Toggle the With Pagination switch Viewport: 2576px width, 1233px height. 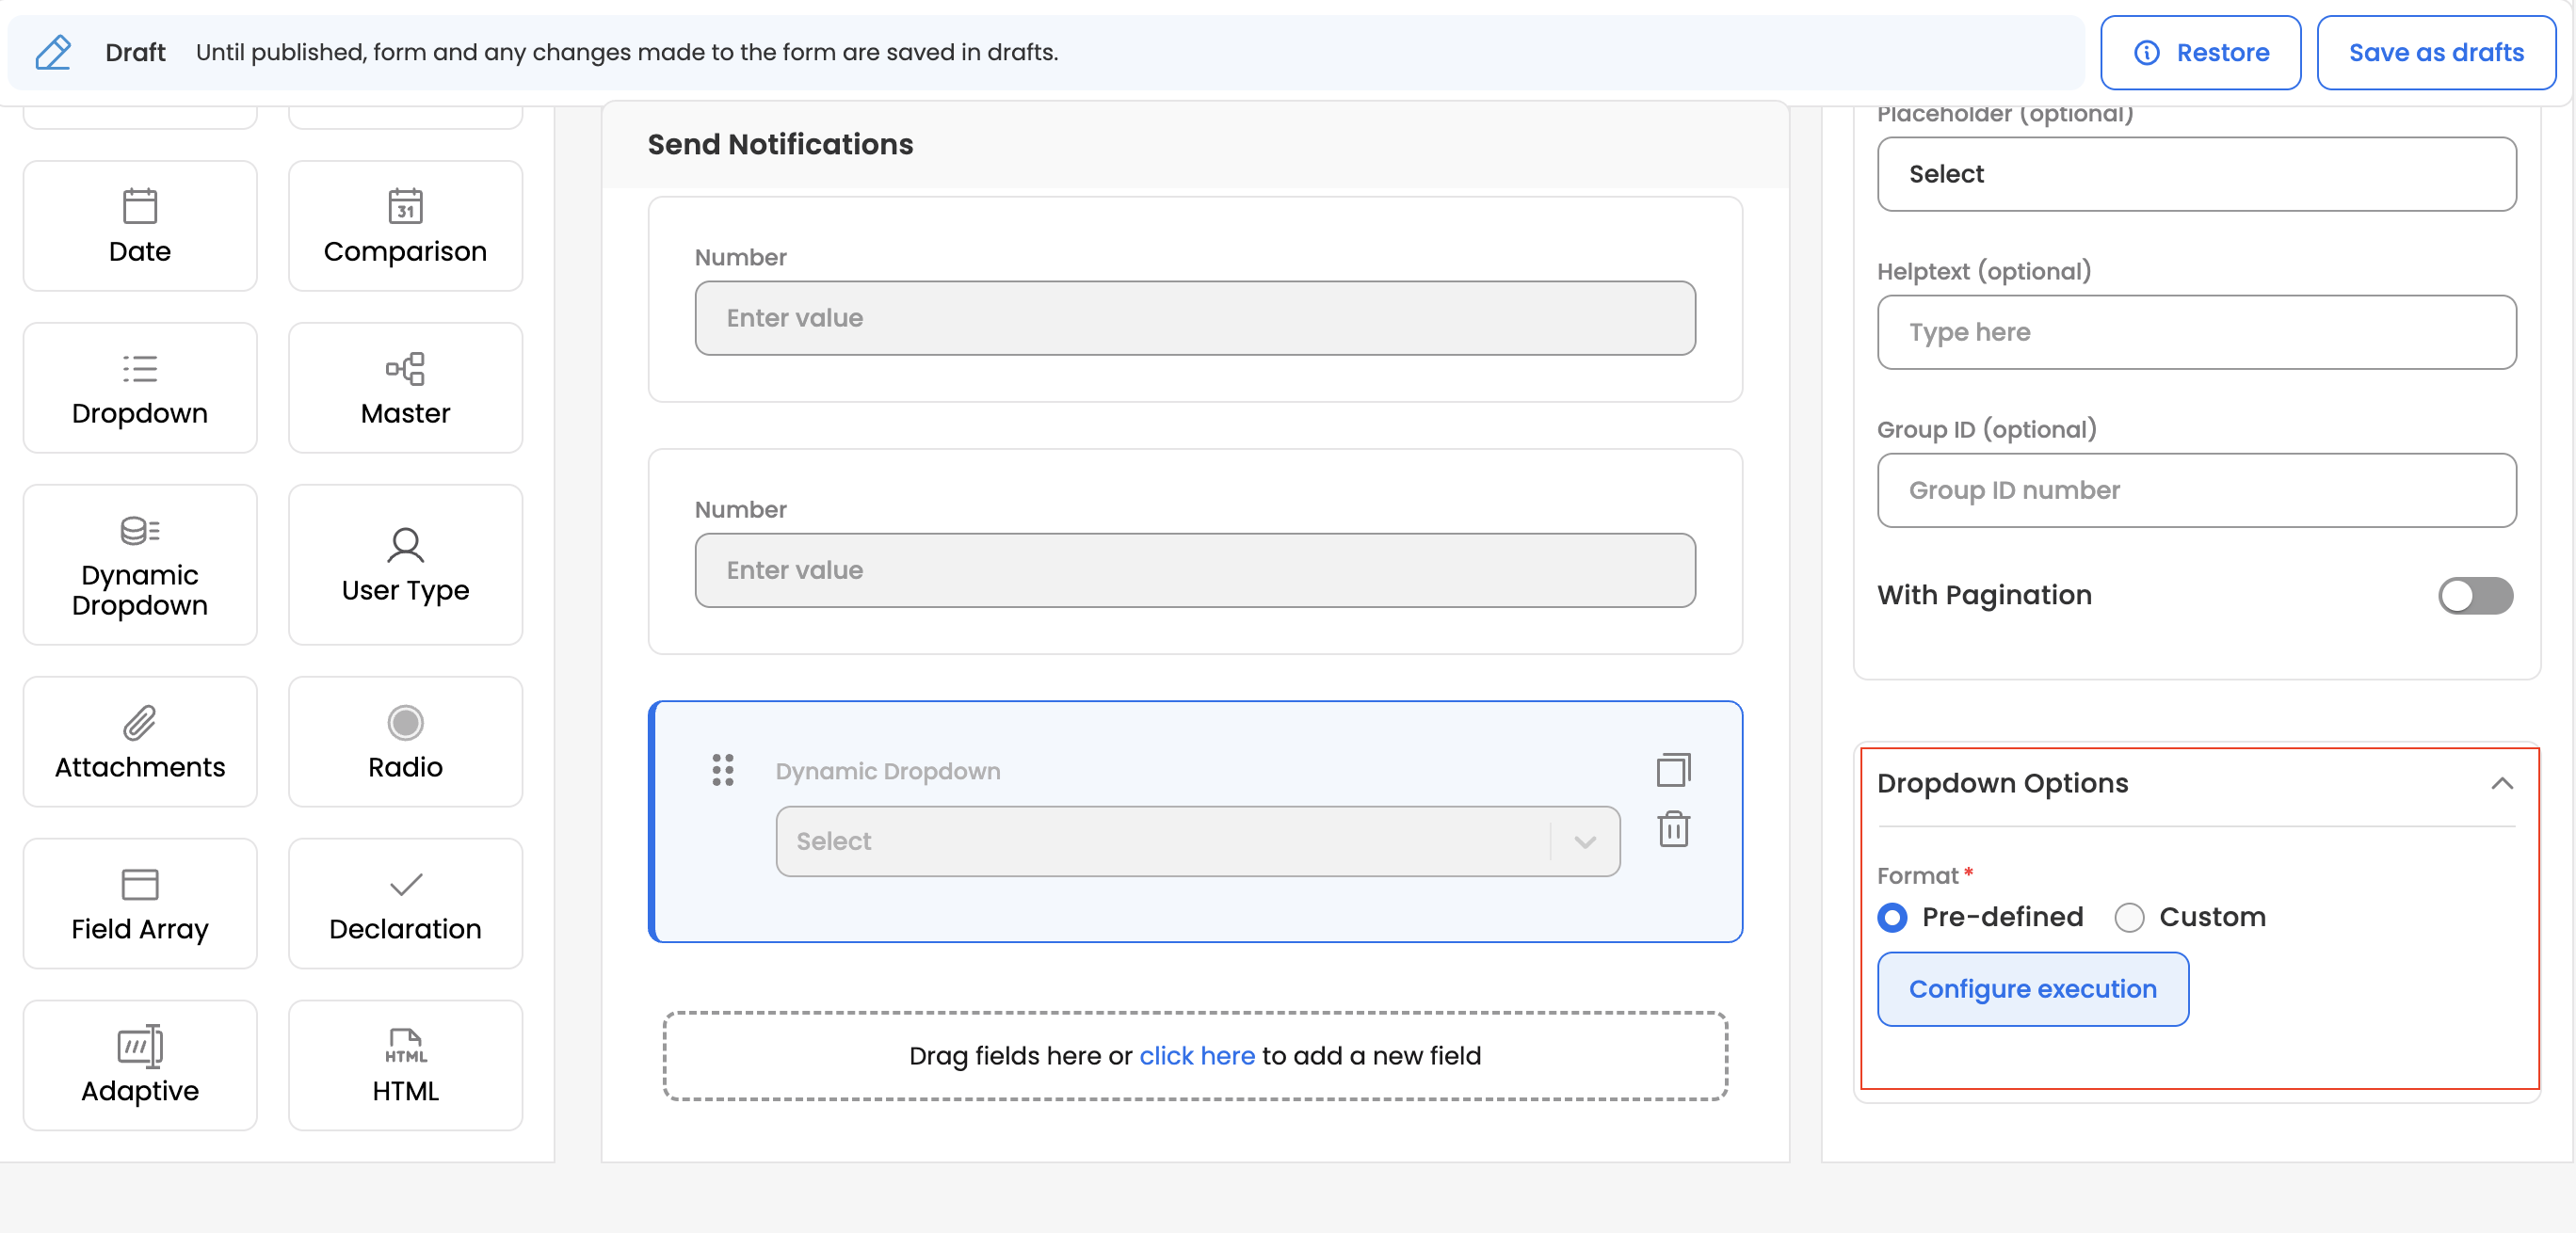pos(2474,595)
